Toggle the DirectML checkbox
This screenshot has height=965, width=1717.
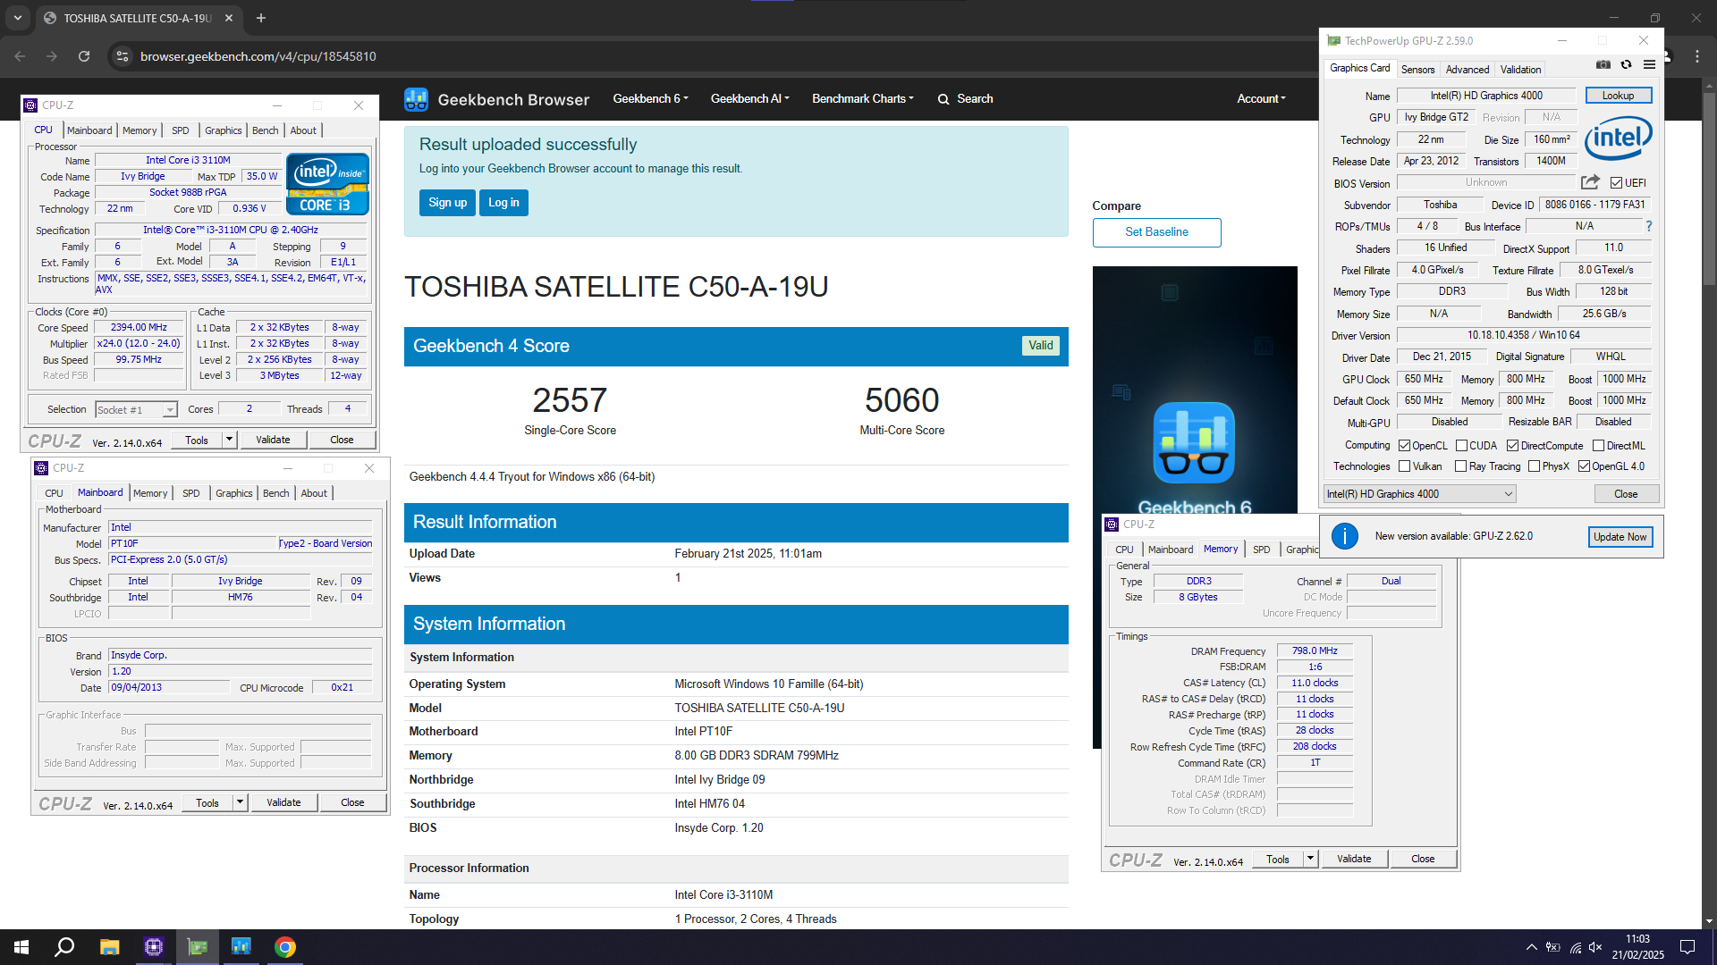click(x=1599, y=446)
